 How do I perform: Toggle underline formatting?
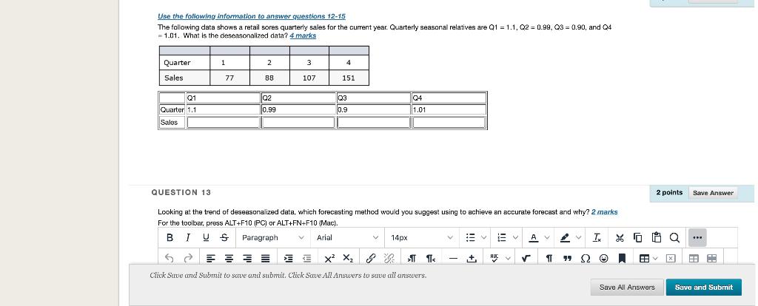pos(206,237)
